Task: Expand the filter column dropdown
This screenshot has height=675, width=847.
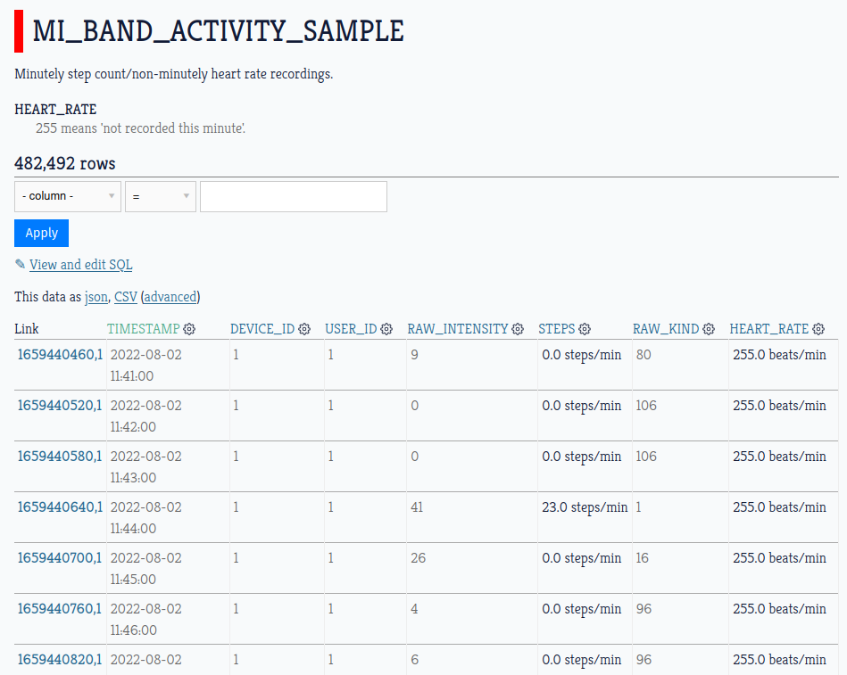Action: [x=68, y=196]
